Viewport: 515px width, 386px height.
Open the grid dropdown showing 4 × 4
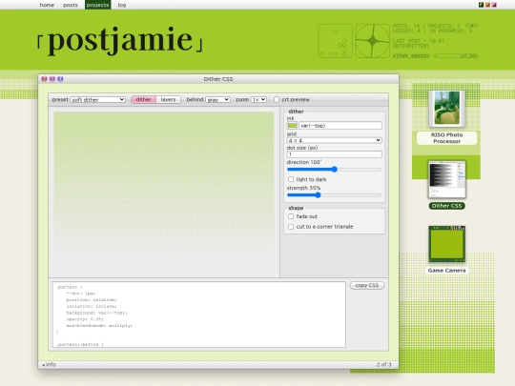pos(335,140)
